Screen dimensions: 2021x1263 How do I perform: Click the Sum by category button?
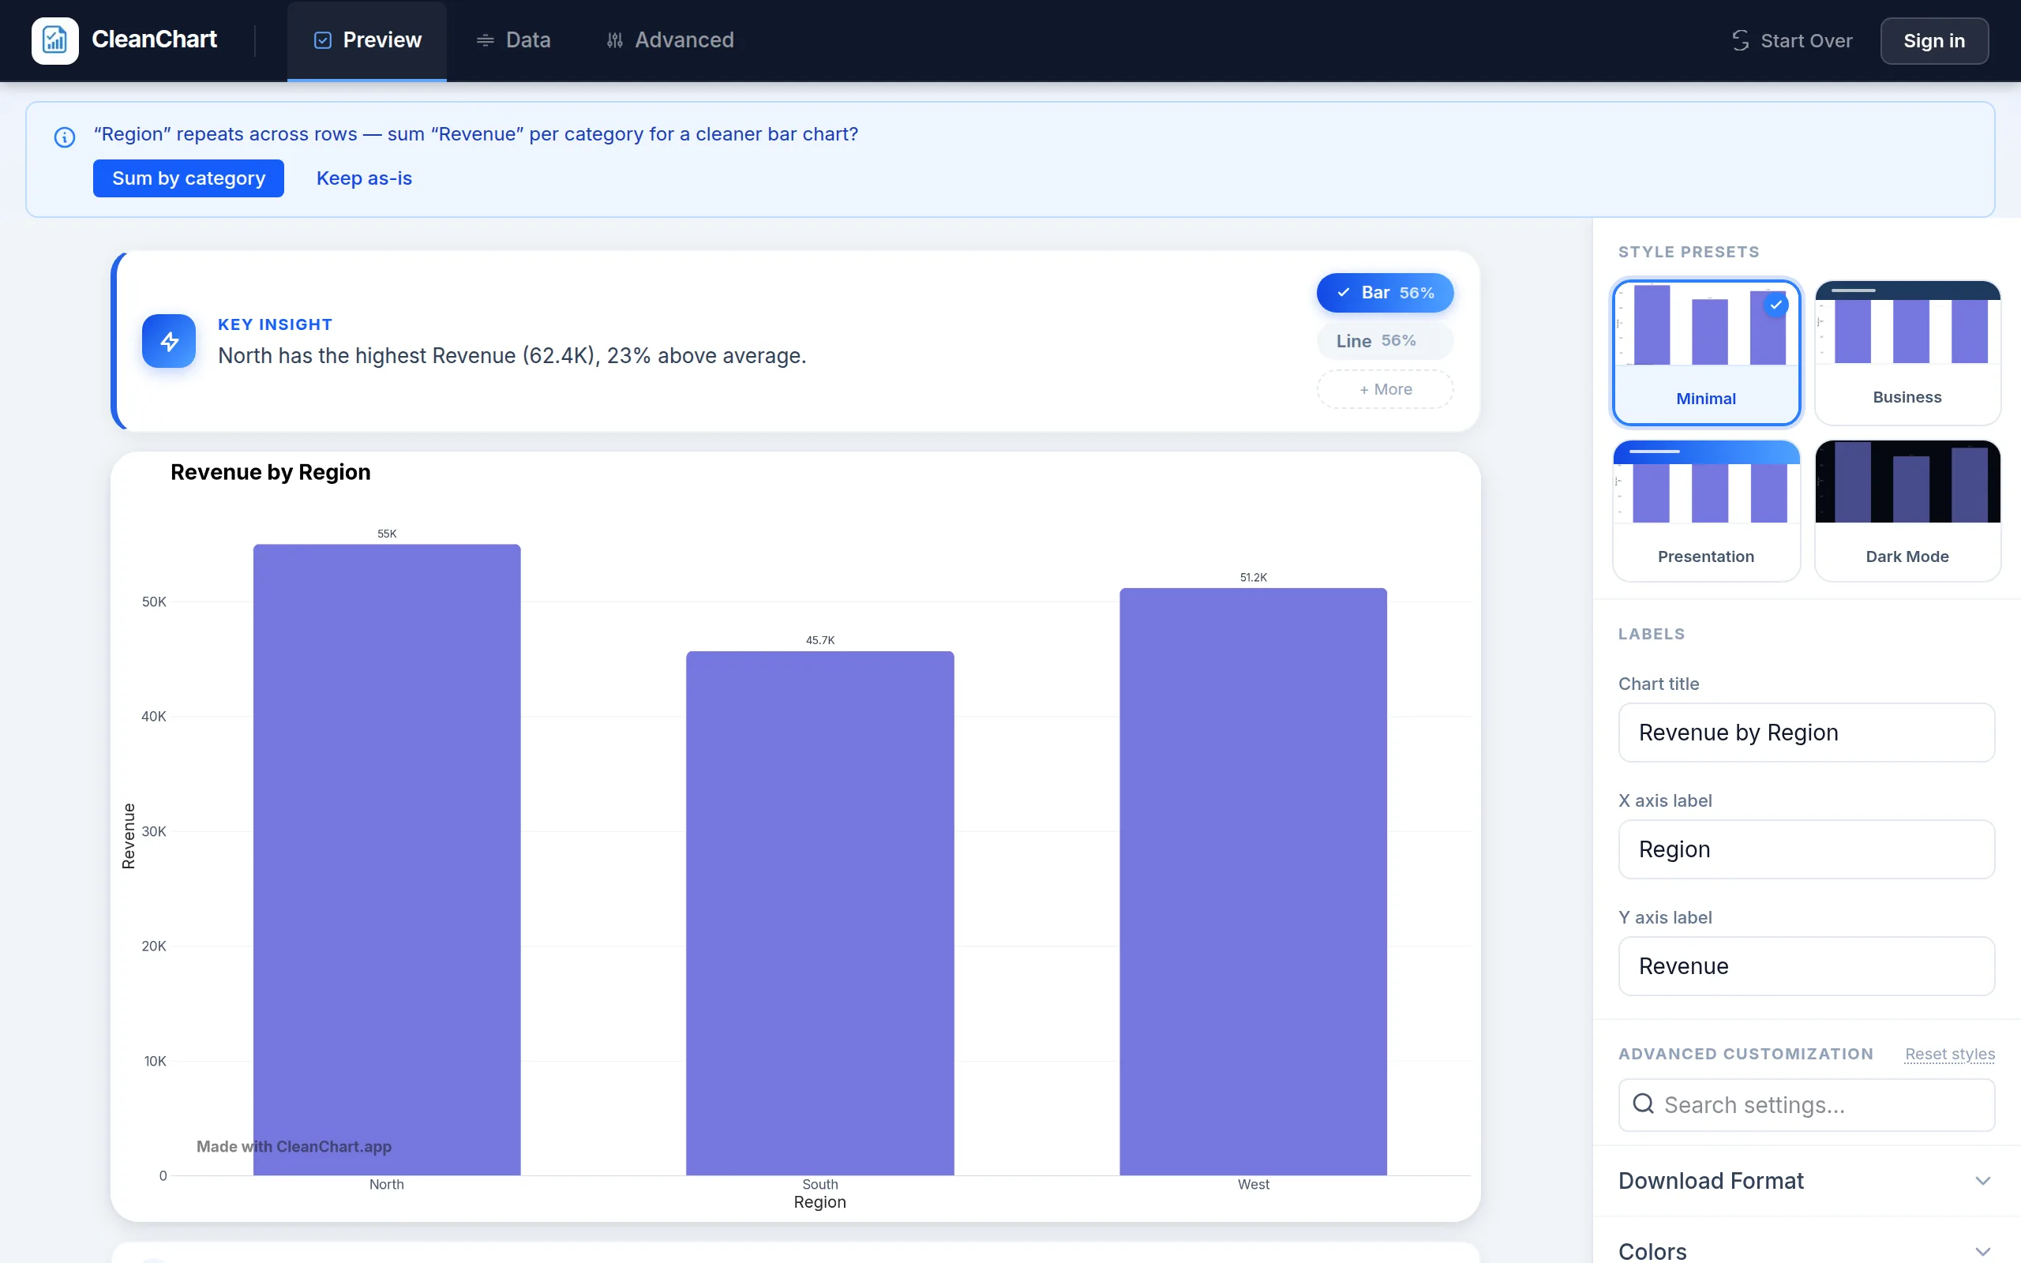point(189,178)
